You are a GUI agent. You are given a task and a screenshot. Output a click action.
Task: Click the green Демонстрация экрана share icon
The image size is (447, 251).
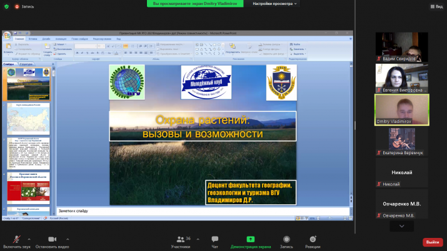click(251, 239)
